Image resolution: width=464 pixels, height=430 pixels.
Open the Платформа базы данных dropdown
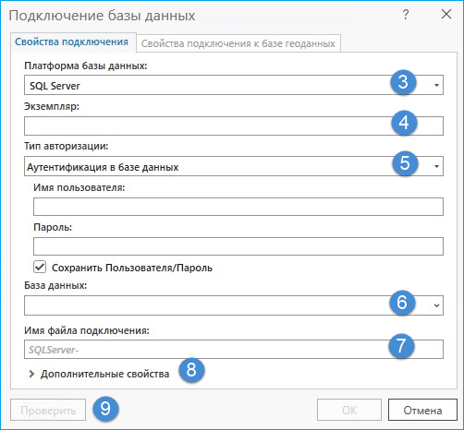(234, 85)
